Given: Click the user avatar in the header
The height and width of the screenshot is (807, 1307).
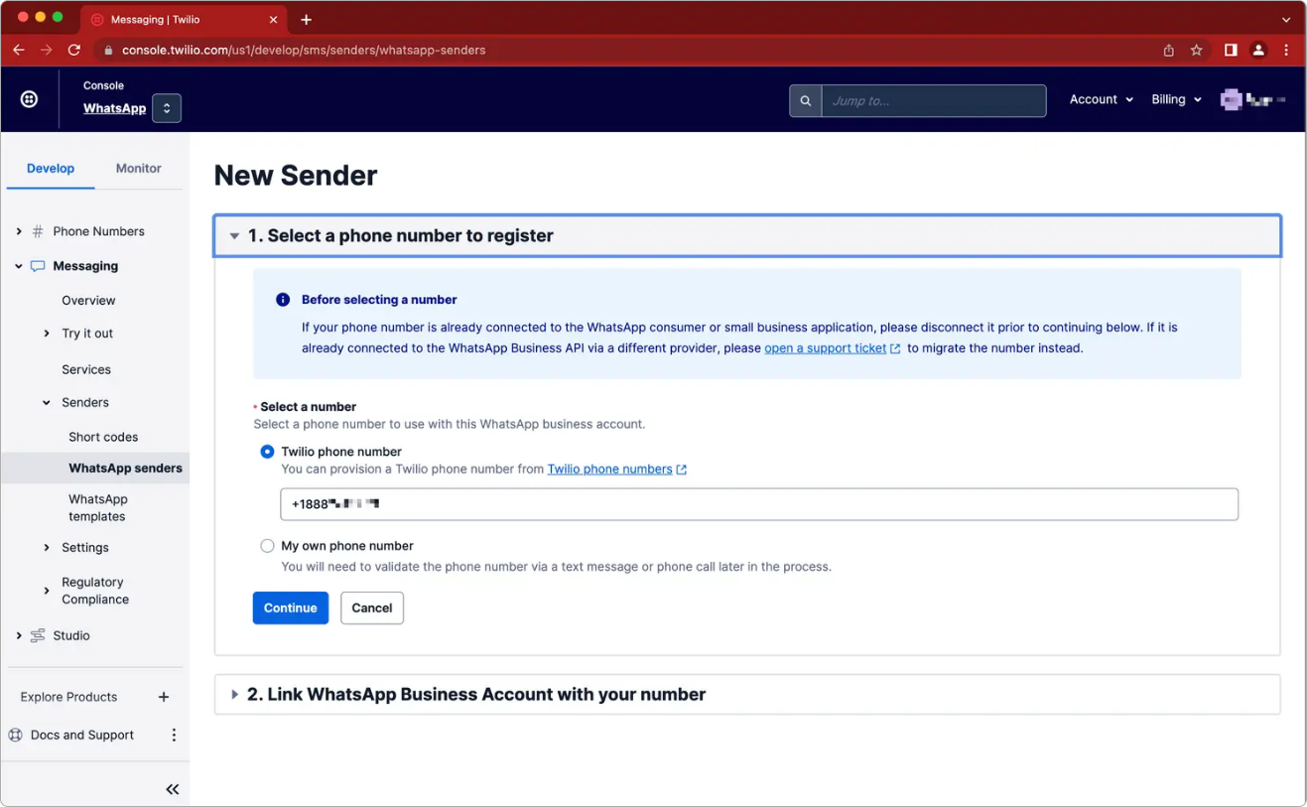Looking at the screenshot, I should click(x=1232, y=99).
